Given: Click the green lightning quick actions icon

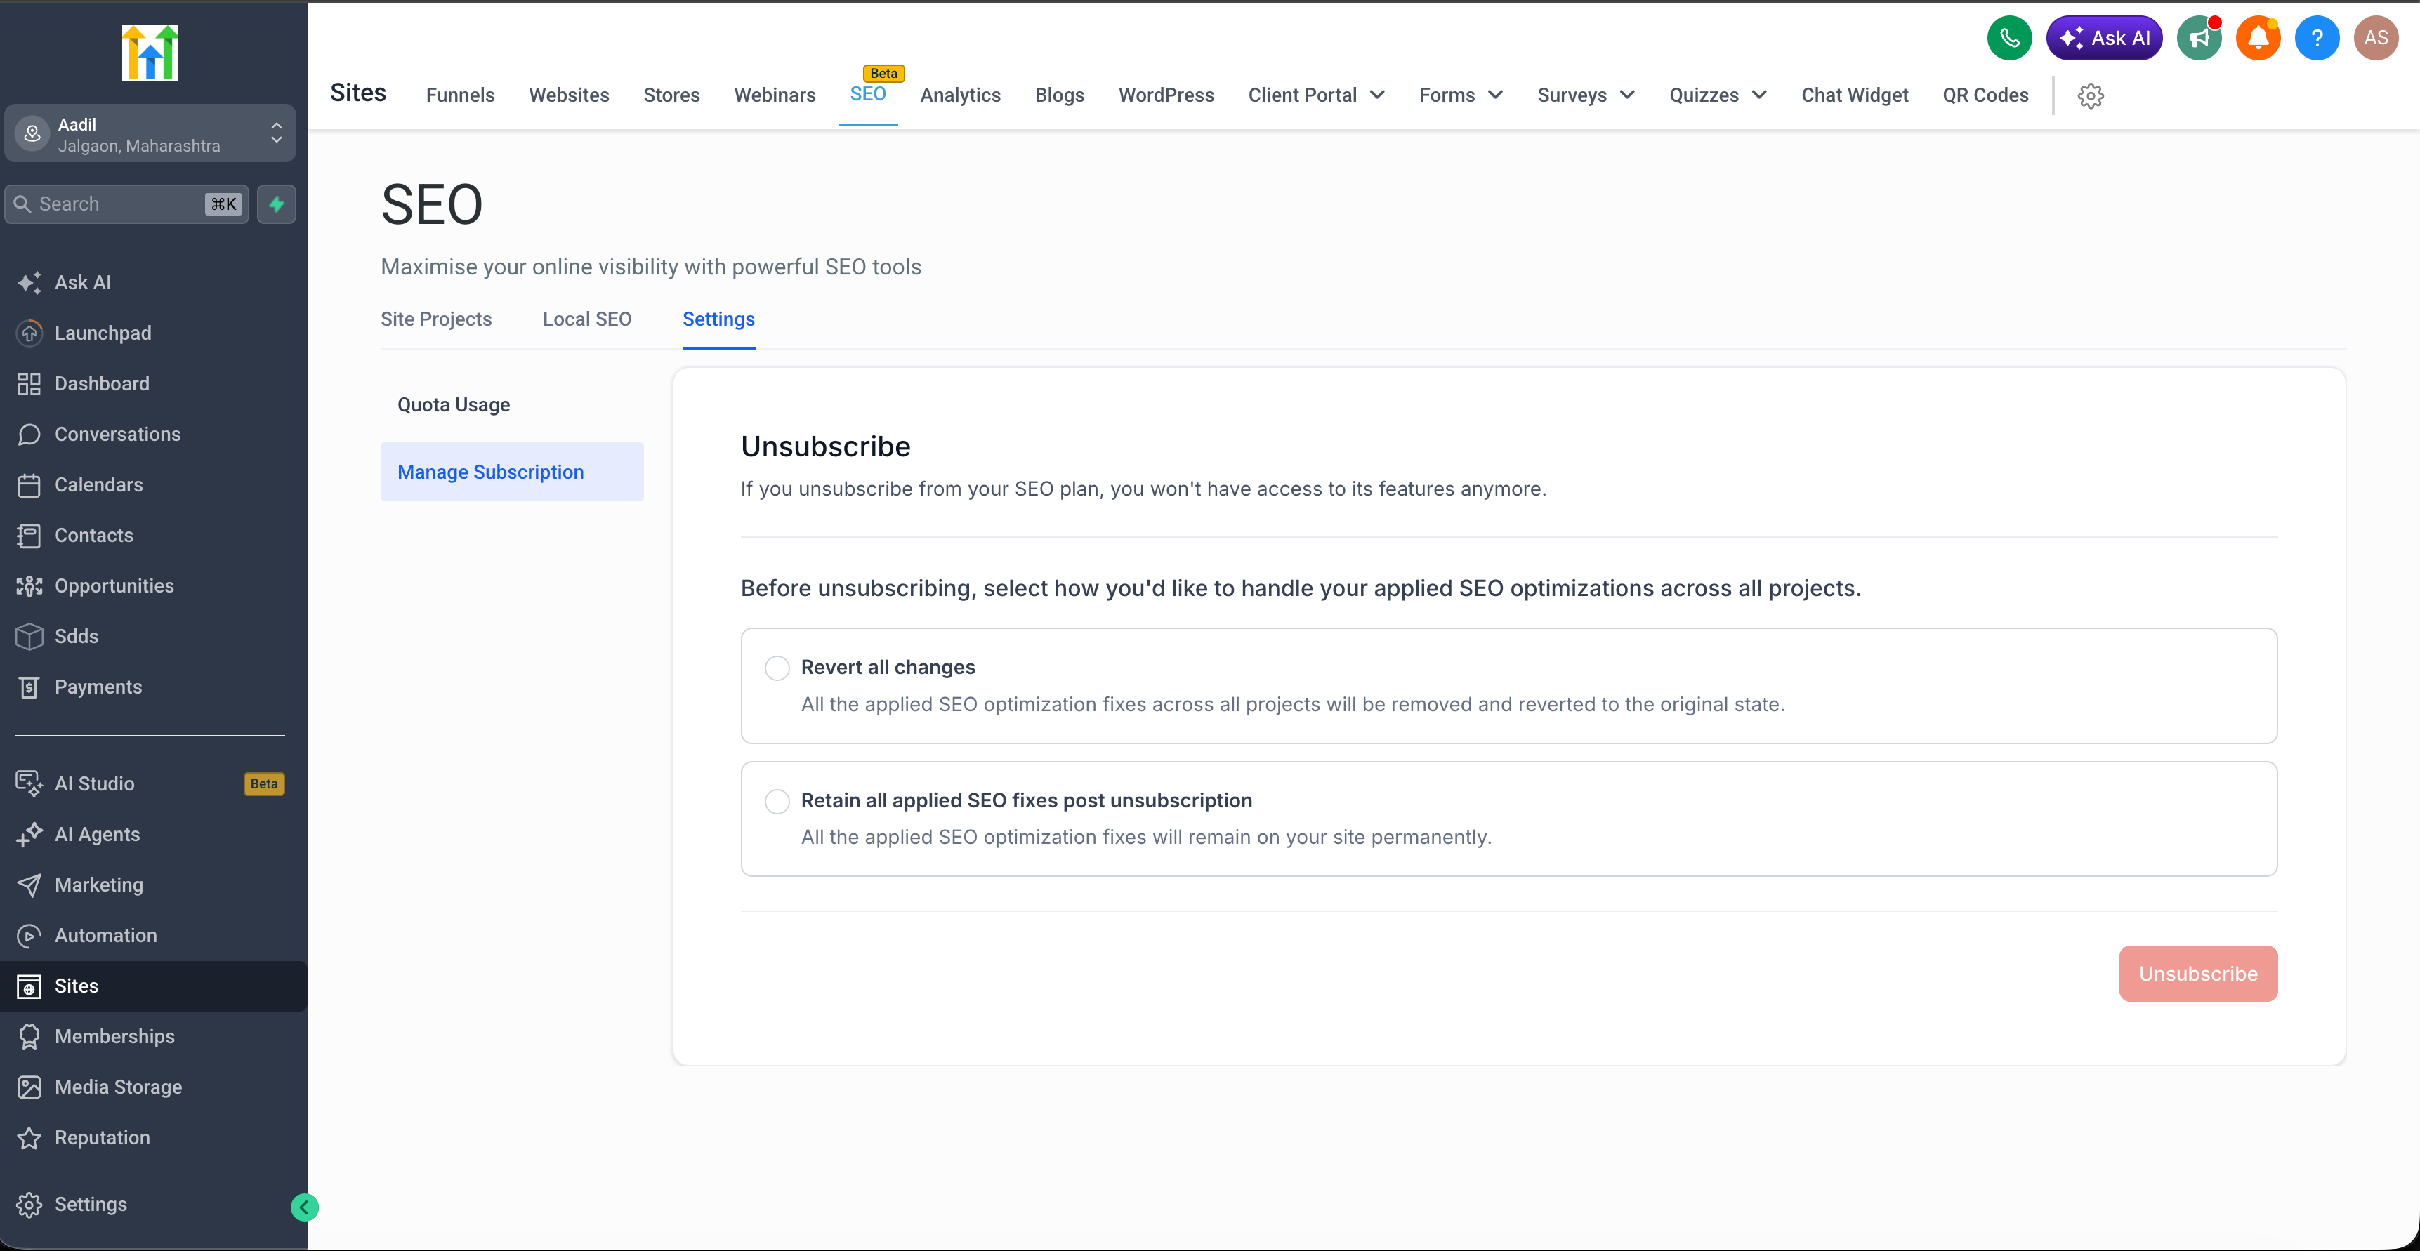Looking at the screenshot, I should click(276, 204).
